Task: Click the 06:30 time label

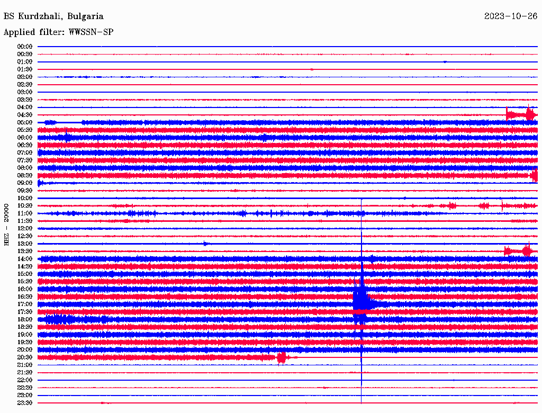Action: tap(24, 145)
